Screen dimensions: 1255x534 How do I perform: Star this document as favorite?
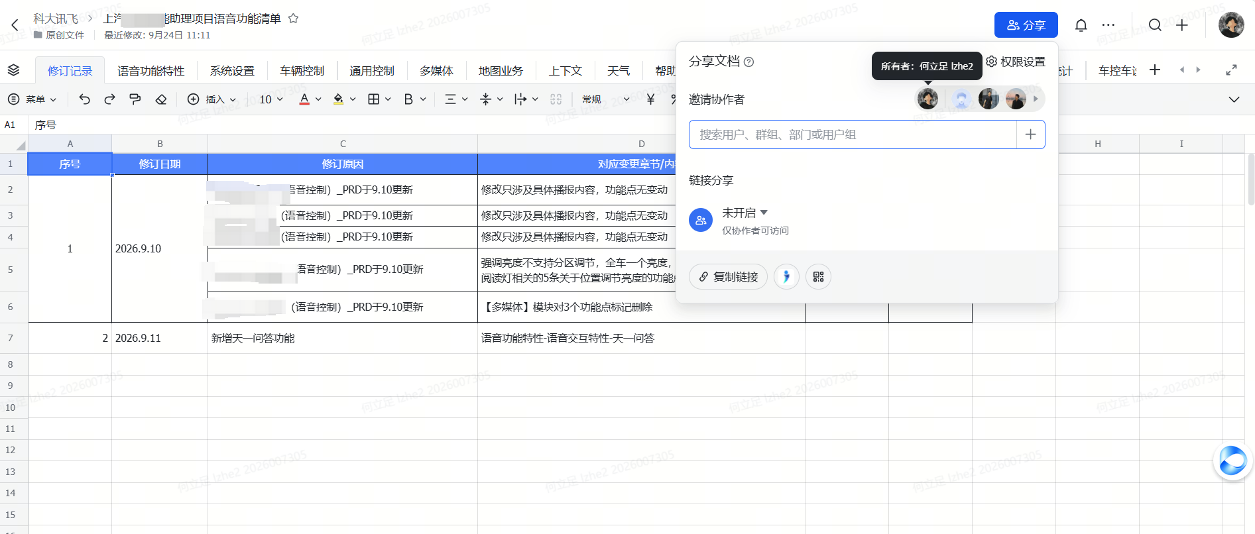click(293, 19)
